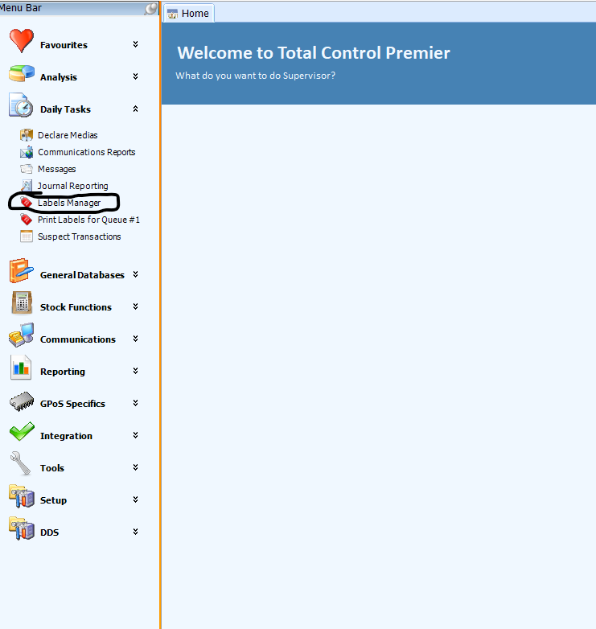Click the Welcome to Total Control Premier title
The height and width of the screenshot is (629, 596).
[314, 52]
